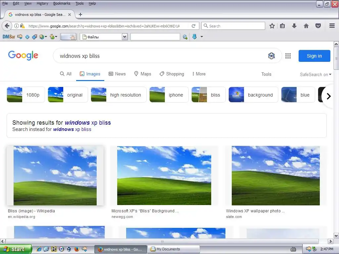The image size is (339, 254).
Task: Click the Pocket icon in toolbar
Action: pyautogui.click(x=318, y=26)
